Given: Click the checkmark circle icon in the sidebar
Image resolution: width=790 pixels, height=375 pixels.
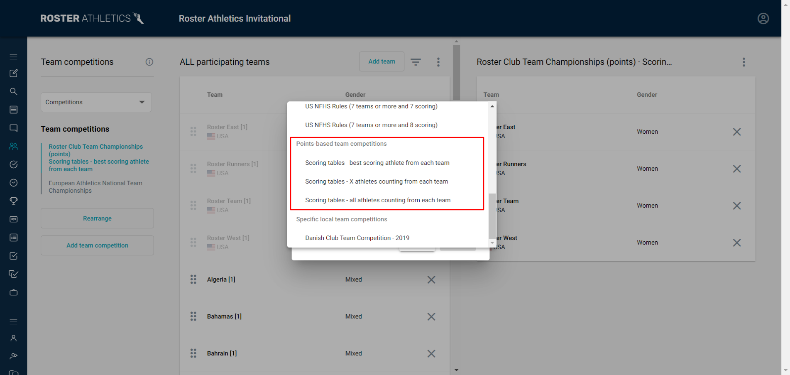Looking at the screenshot, I should pos(13,164).
